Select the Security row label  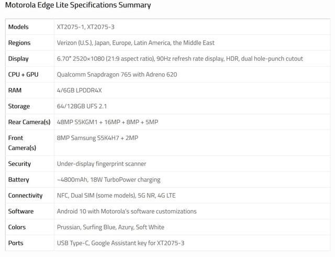point(19,164)
